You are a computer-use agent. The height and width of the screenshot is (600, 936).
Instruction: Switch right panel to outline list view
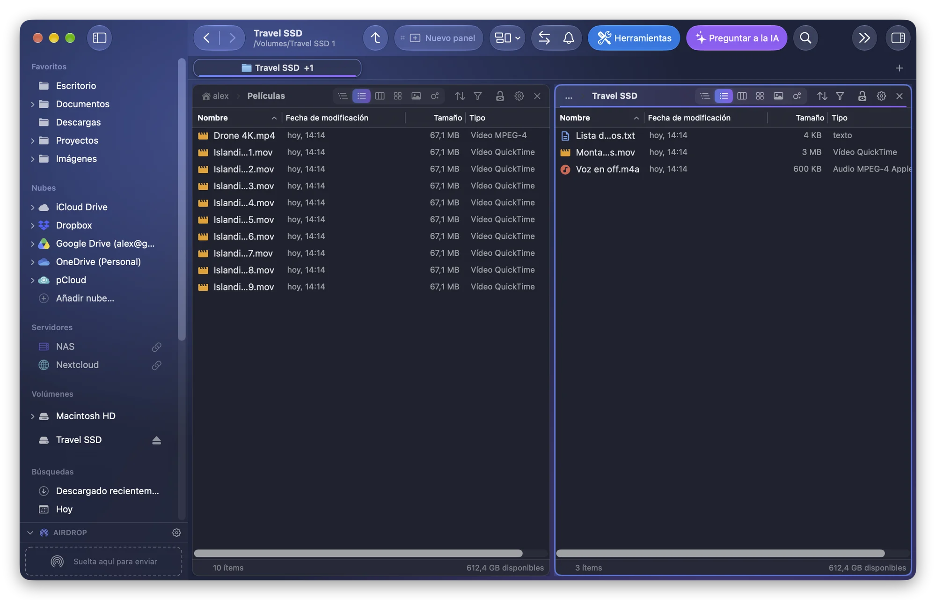tap(705, 96)
